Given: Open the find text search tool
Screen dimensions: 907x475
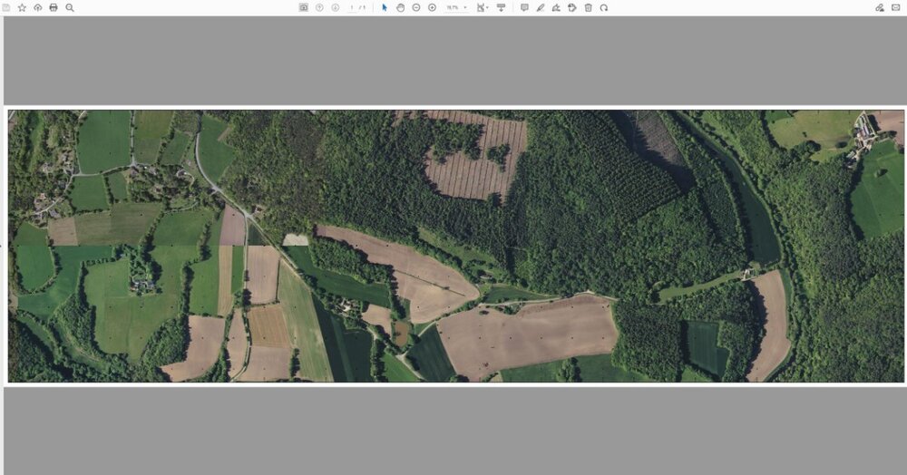Looking at the screenshot, I should [70, 7].
